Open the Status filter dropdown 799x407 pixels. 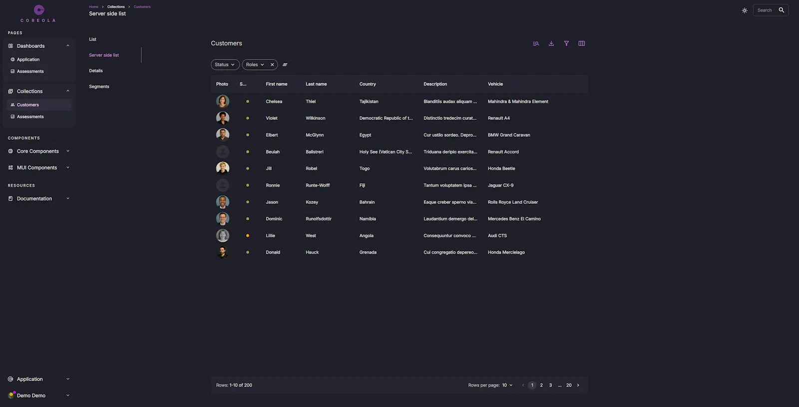tap(225, 64)
